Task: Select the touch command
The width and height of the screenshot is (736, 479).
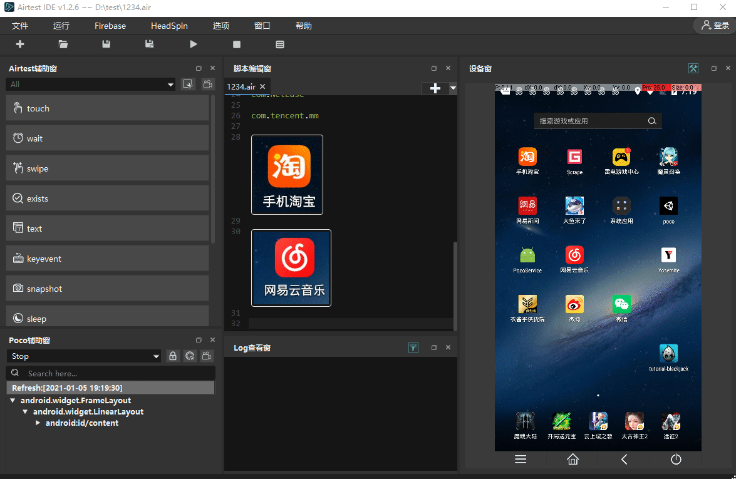Action: point(107,108)
